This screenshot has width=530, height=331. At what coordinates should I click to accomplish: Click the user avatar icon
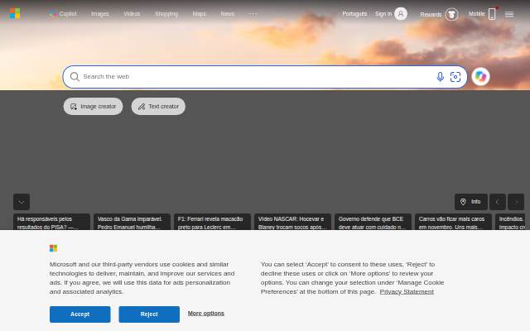401,14
